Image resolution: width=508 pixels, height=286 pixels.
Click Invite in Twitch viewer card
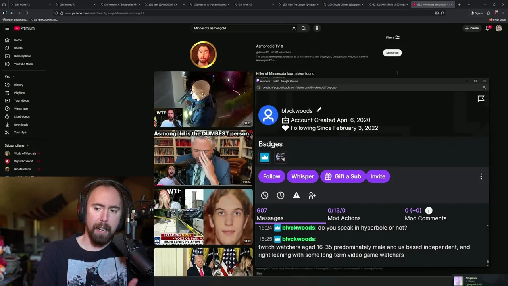point(378,176)
